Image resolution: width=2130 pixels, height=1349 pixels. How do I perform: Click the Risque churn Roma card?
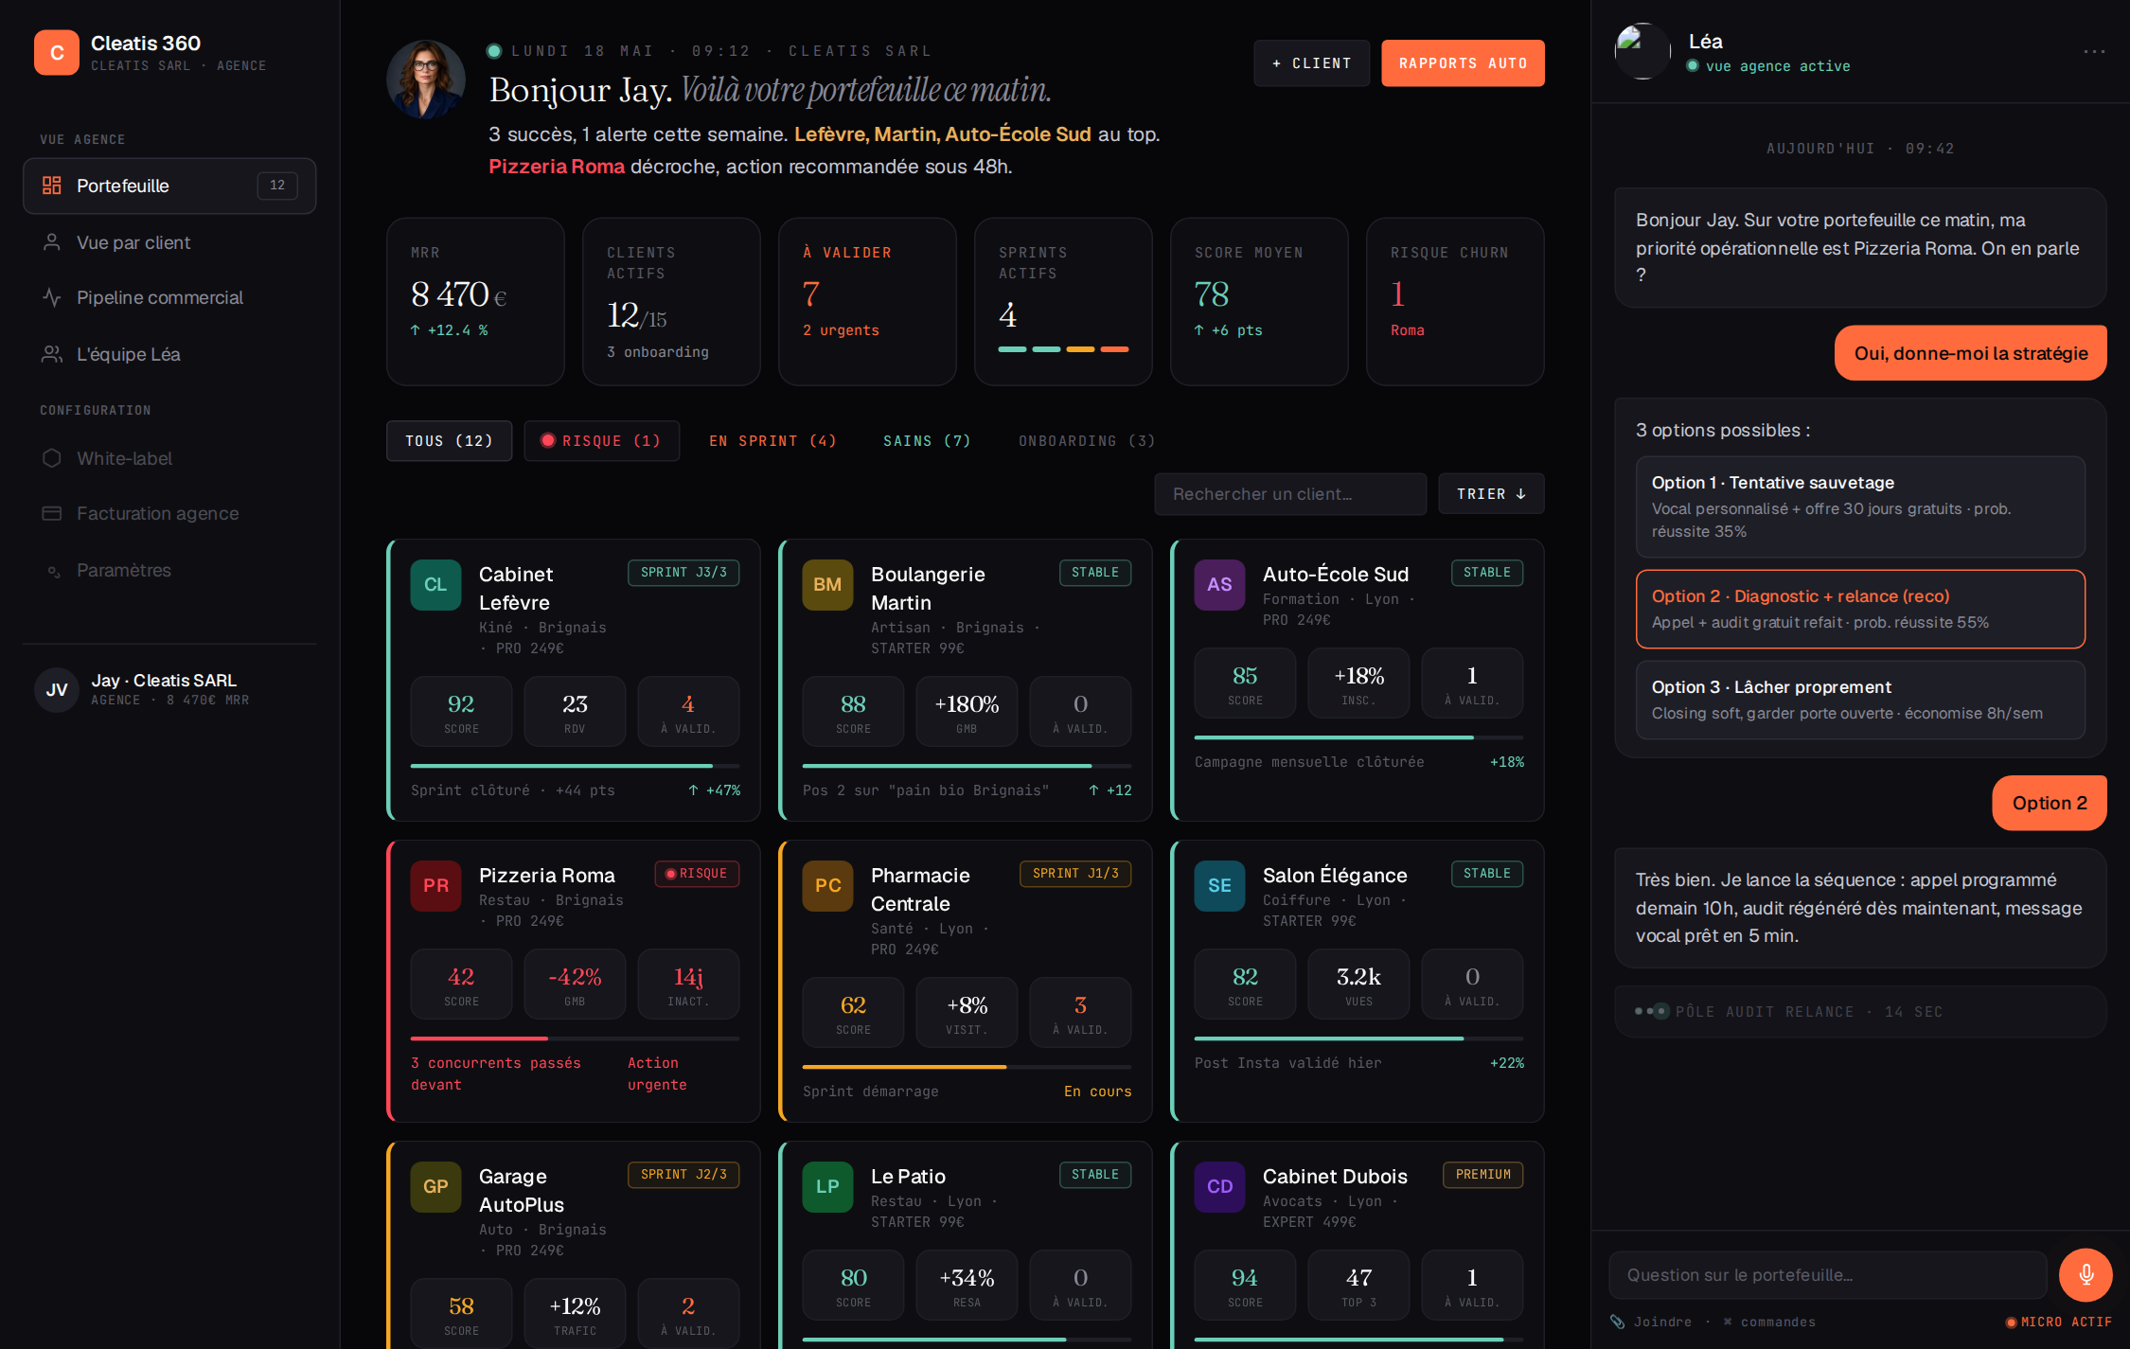(1455, 302)
